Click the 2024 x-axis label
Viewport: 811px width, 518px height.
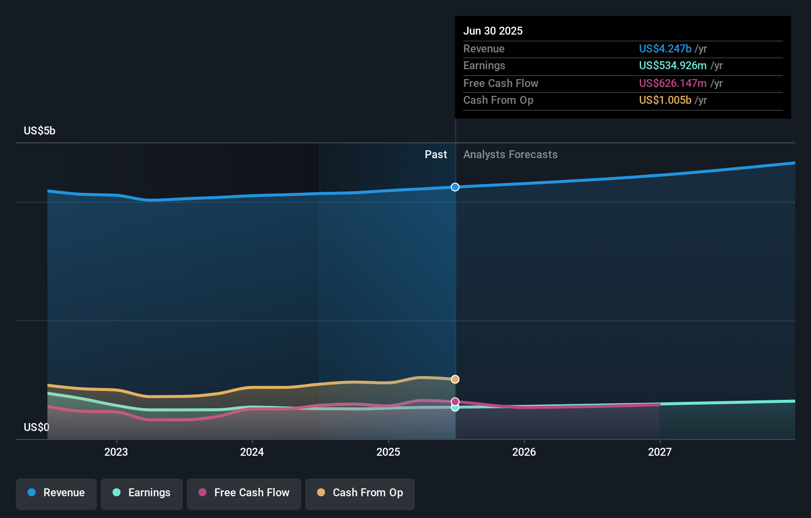pyautogui.click(x=252, y=452)
